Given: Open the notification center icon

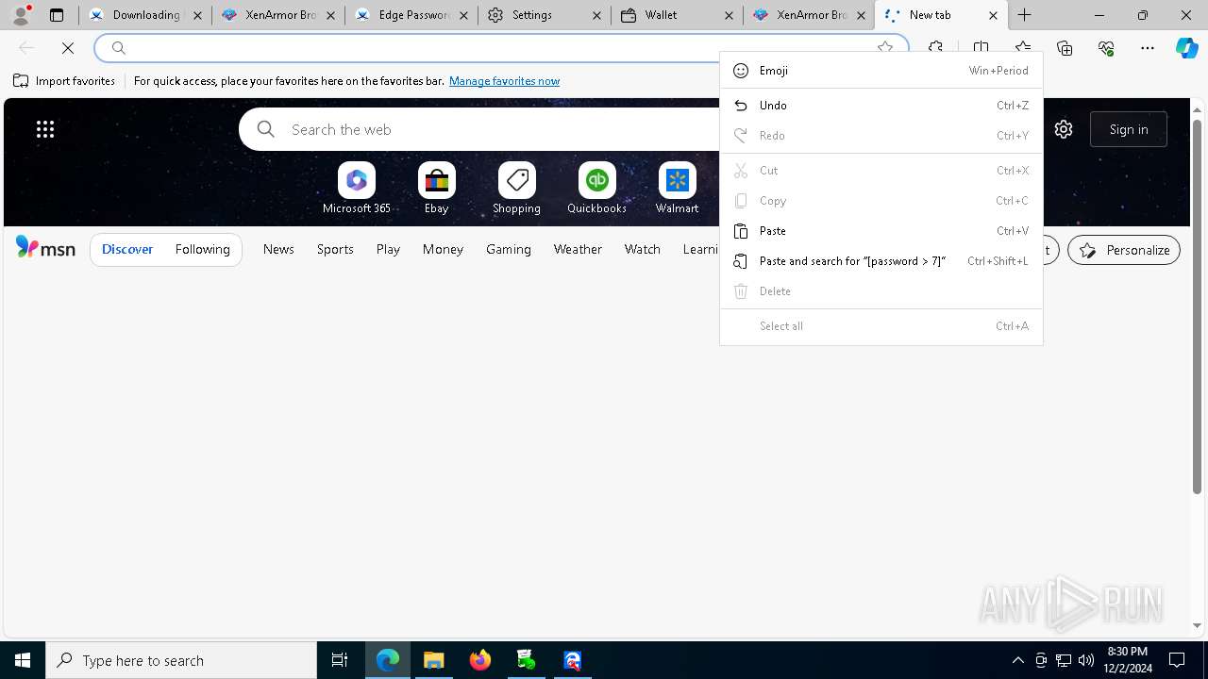Looking at the screenshot, I should pos(1178,660).
